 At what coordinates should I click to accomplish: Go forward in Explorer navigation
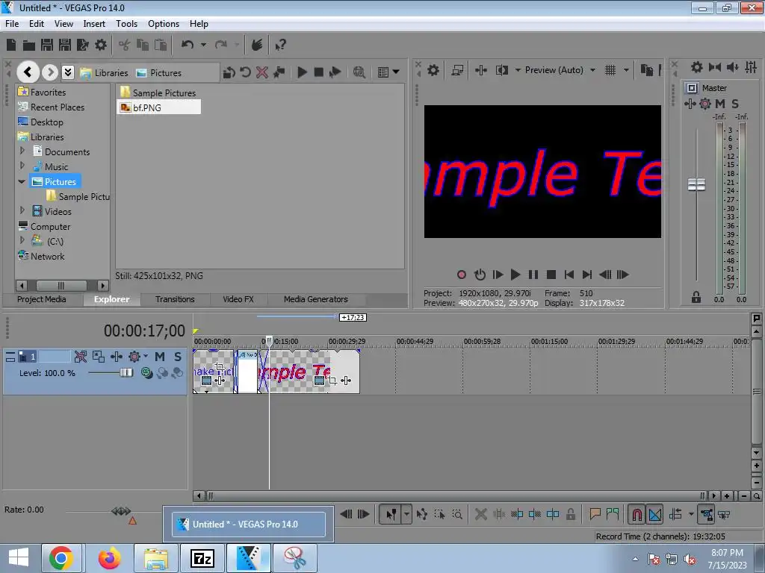pyautogui.click(x=50, y=72)
